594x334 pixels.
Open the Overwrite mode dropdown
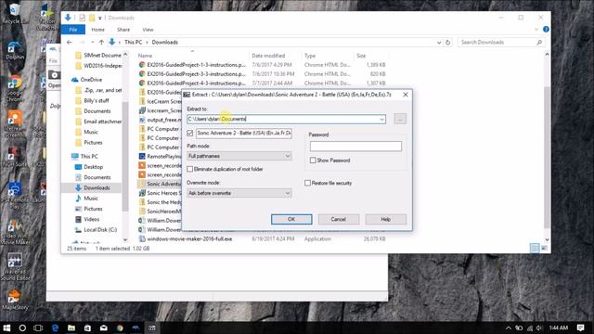click(239, 193)
